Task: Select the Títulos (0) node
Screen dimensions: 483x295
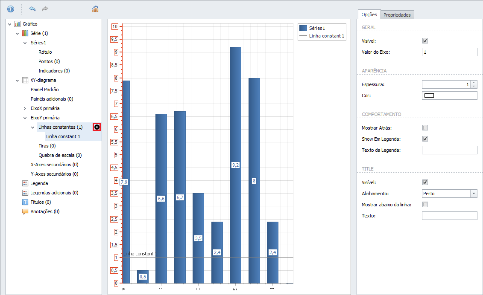Action: pyautogui.click(x=40, y=202)
